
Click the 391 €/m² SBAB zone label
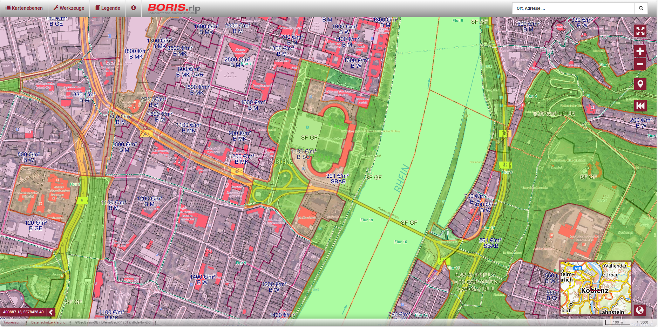(x=338, y=179)
